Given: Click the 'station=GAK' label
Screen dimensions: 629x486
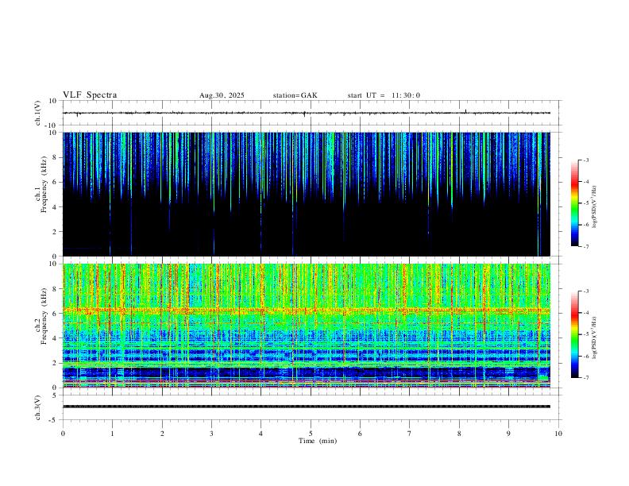Looking at the screenshot, I should 295,95.
